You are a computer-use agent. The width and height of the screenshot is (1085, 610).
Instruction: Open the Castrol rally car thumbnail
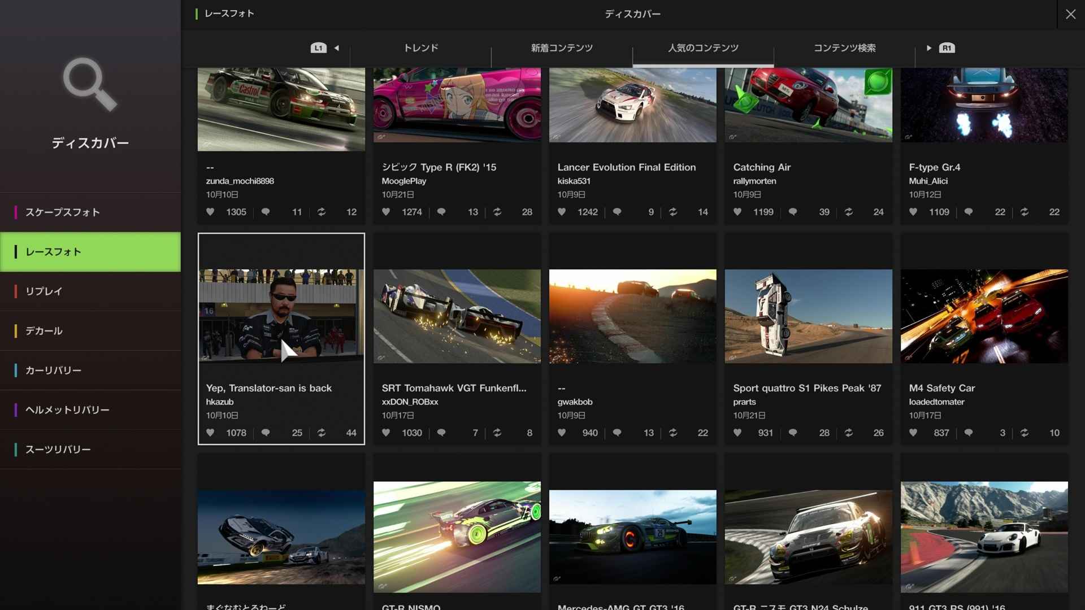pos(281,110)
